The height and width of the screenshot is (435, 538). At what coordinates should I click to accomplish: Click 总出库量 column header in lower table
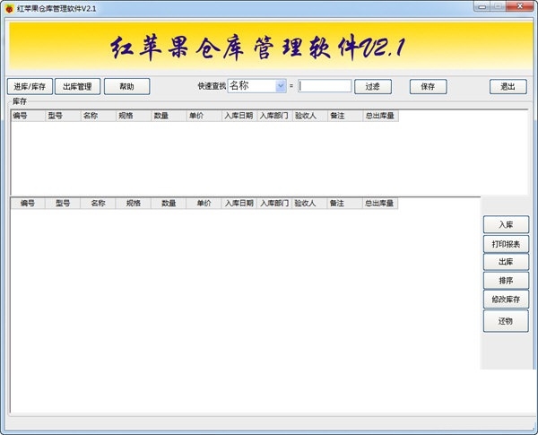point(380,204)
